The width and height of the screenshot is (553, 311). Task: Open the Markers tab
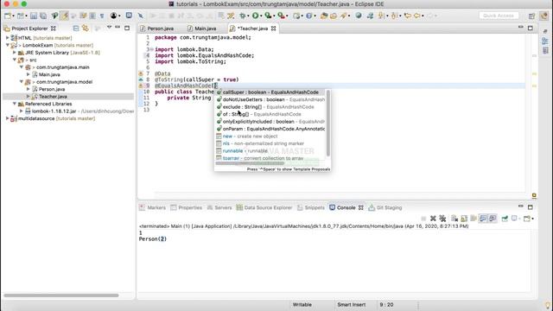(x=152, y=207)
